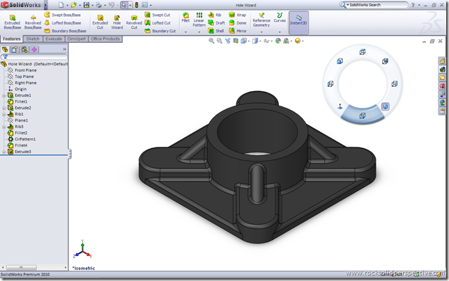Open DimXpertManager tab icon
The image size is (449, 281).
(34, 49)
